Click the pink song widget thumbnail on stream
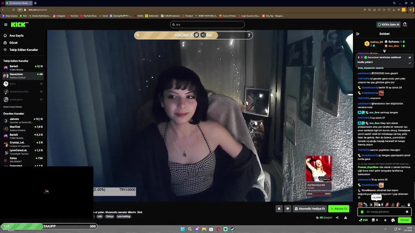The width and height of the screenshot is (415, 233). 319,168
